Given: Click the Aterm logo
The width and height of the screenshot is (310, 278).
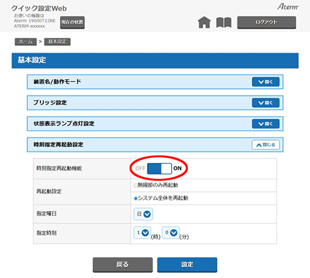Looking at the screenshot, I should pos(288,7).
